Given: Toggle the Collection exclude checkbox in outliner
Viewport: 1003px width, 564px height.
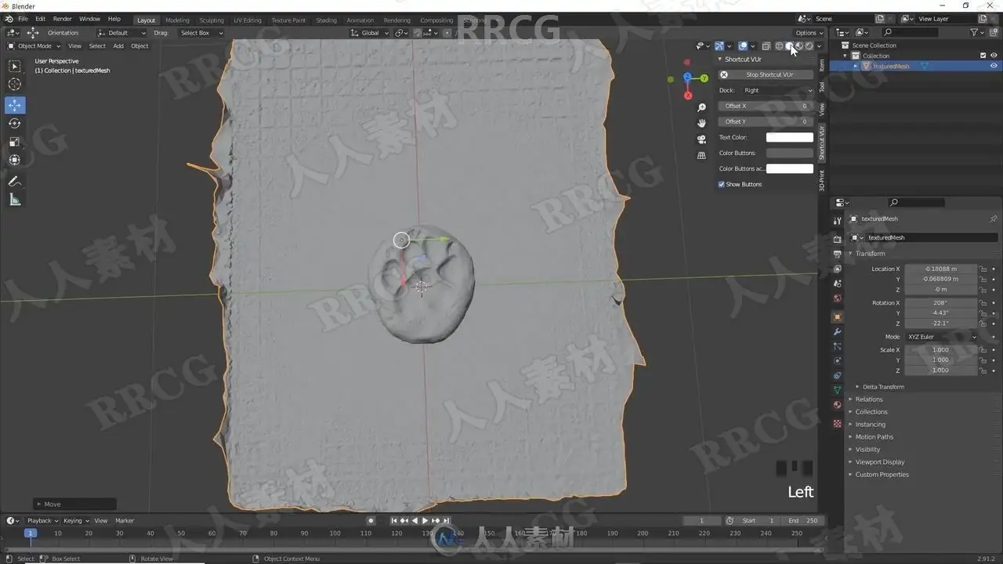Looking at the screenshot, I should pos(983,56).
